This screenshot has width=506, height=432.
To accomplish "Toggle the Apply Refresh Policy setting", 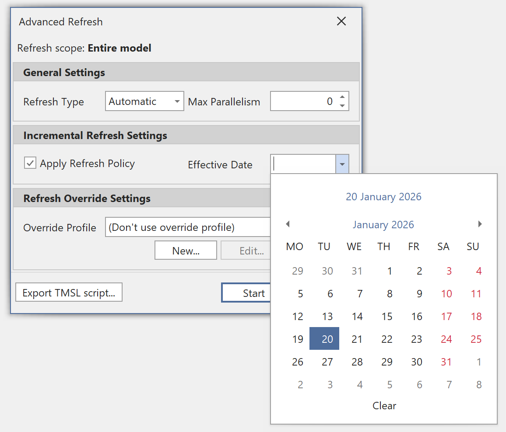I will [29, 163].
